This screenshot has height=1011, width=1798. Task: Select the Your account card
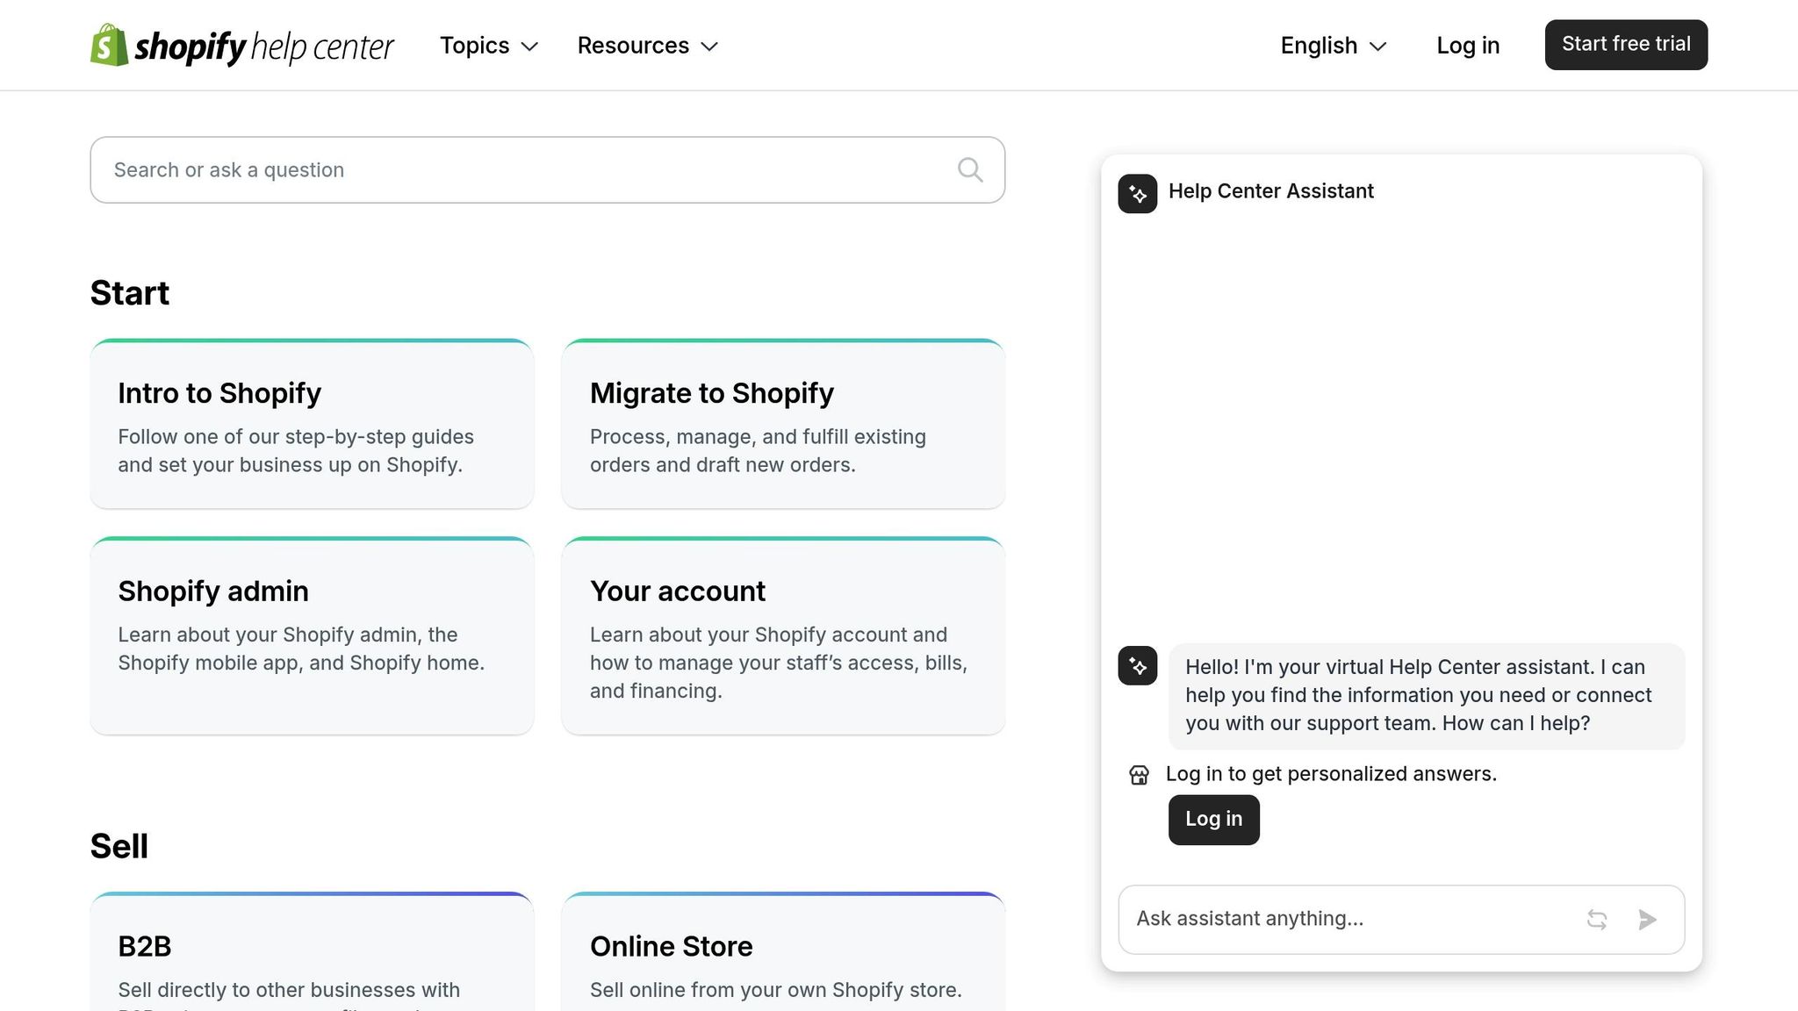tap(783, 635)
